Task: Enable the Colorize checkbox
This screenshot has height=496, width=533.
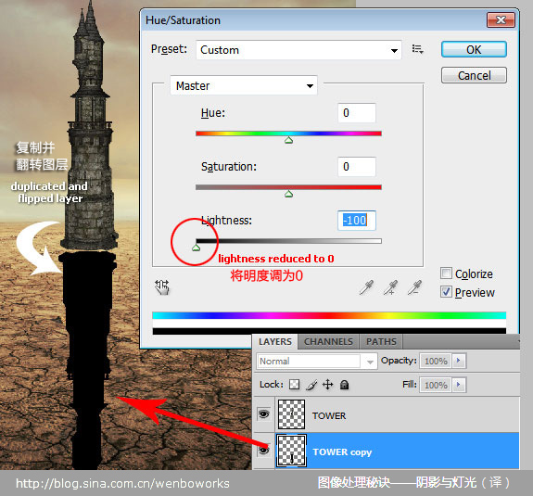Action: pos(446,273)
